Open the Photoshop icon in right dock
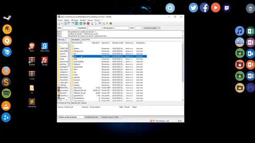 click(251, 87)
